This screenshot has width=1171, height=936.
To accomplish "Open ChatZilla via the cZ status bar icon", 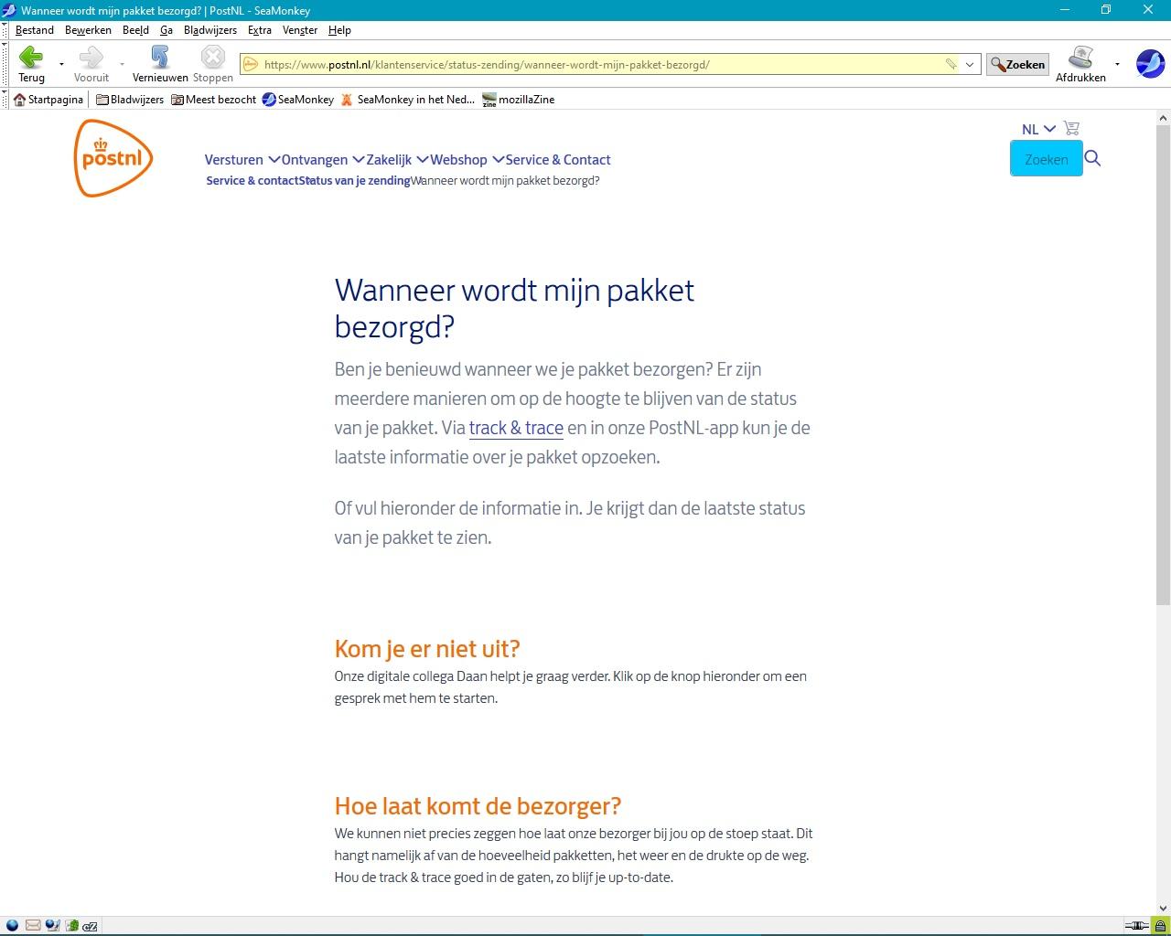I will (x=89, y=925).
